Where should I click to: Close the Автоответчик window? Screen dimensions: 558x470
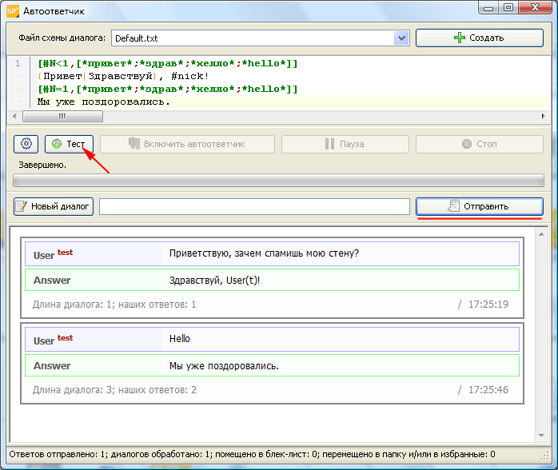pos(535,8)
